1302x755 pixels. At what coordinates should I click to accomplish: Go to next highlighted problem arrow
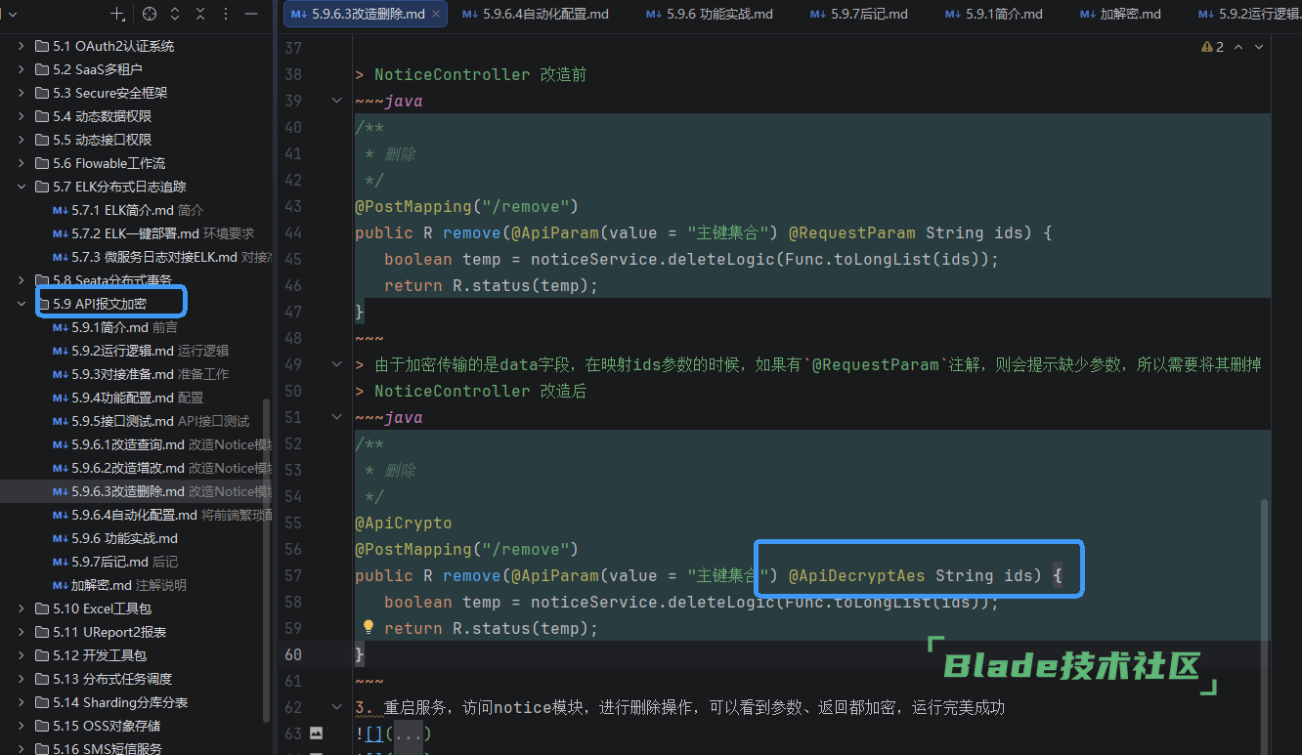(x=1261, y=47)
